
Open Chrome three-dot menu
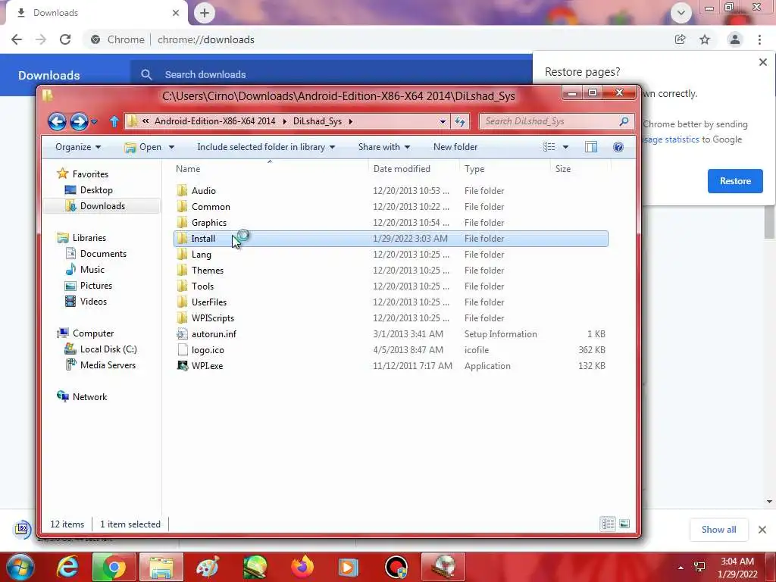[x=759, y=39]
